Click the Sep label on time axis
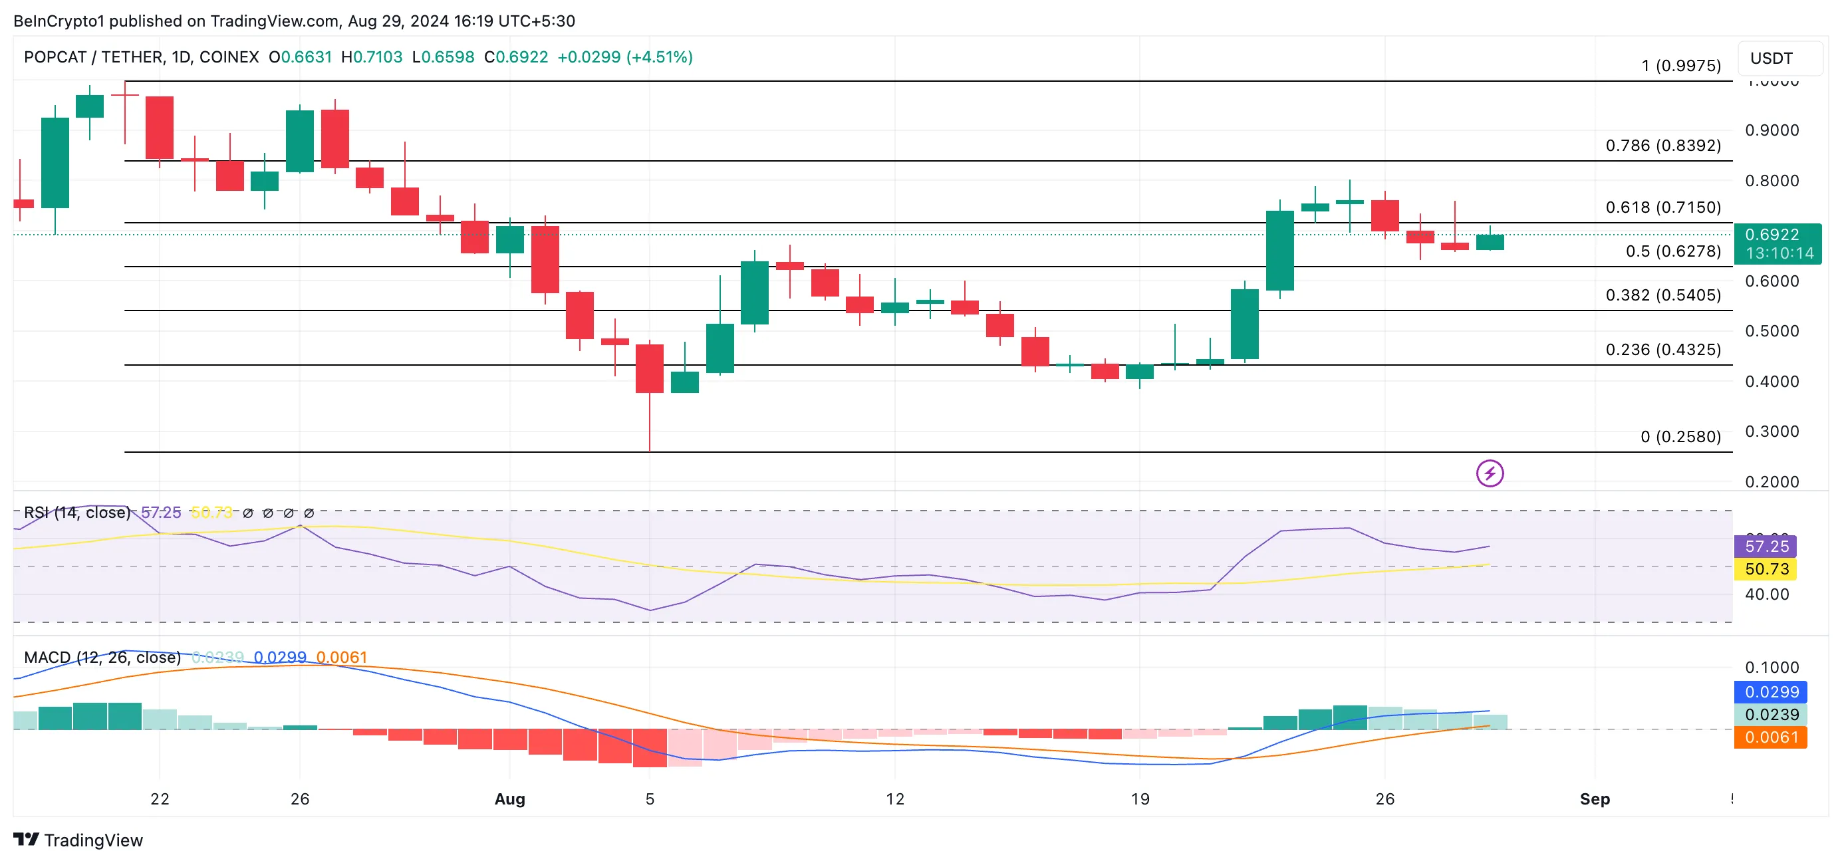1842x863 pixels. [x=1594, y=799]
